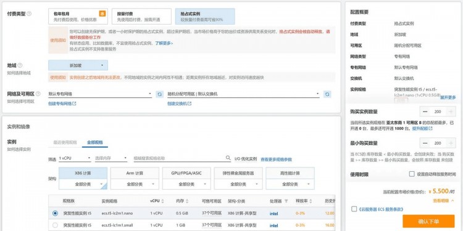Open 了解更多 link about spot instances
The image size is (463, 231).
164,43
